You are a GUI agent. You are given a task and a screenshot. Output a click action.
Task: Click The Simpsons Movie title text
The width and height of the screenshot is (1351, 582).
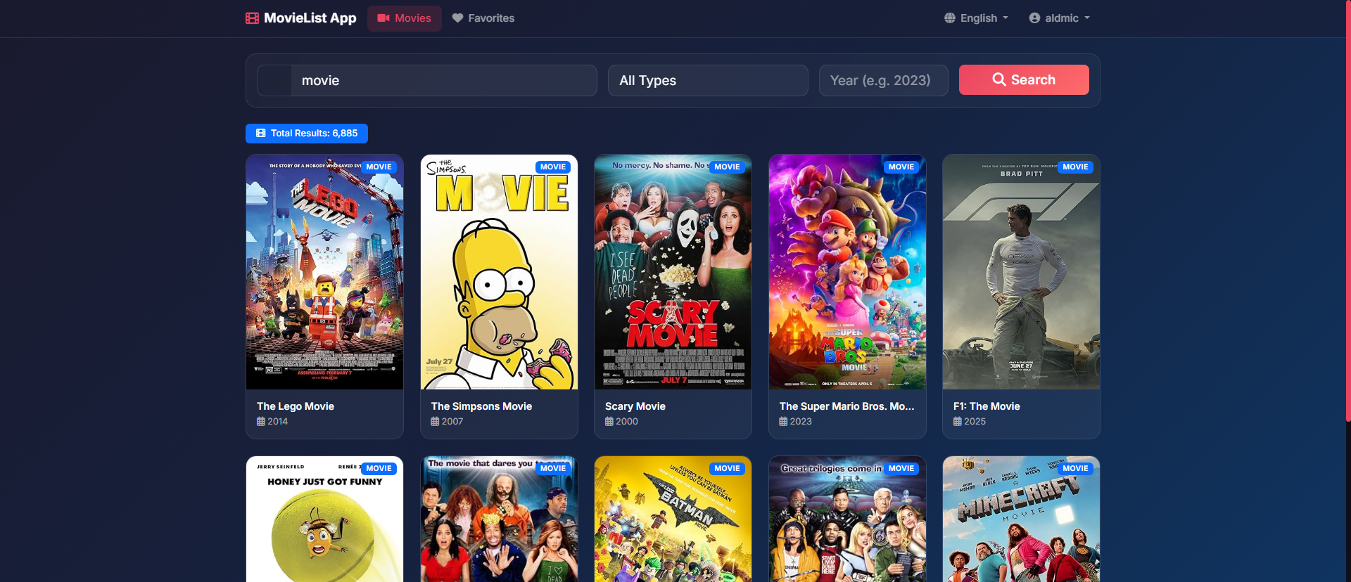481,406
